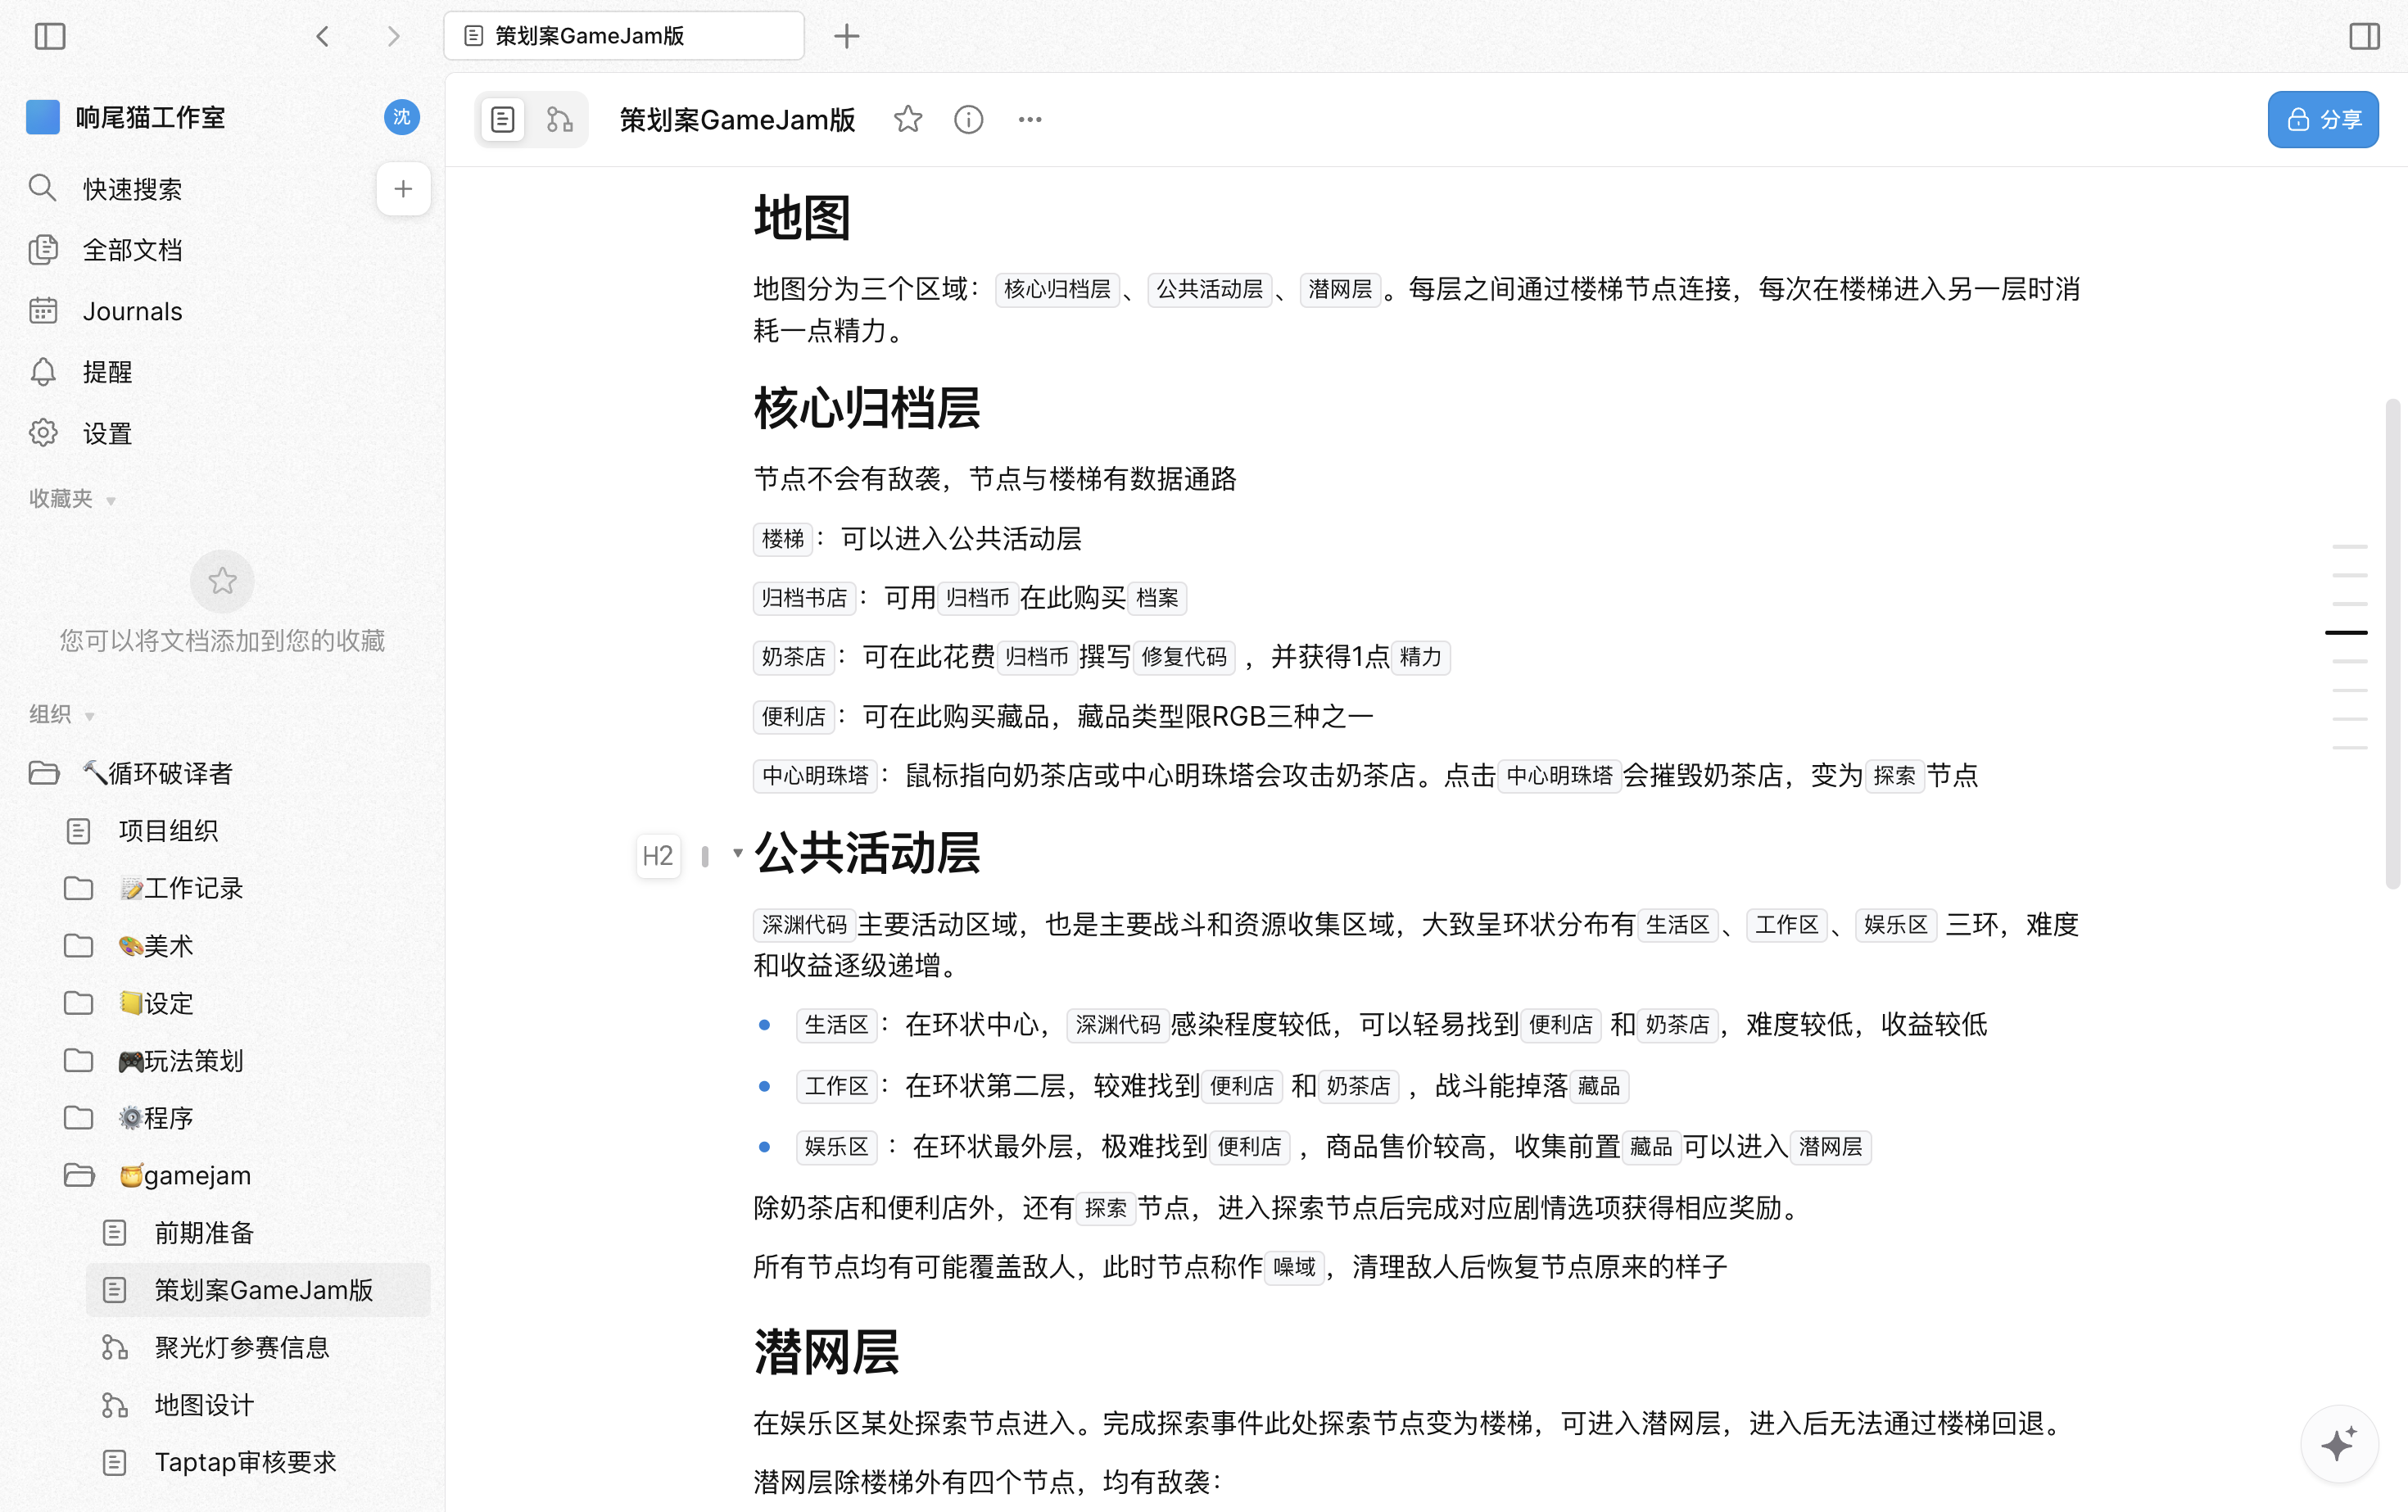Open document info panel icon

pyautogui.click(x=968, y=120)
